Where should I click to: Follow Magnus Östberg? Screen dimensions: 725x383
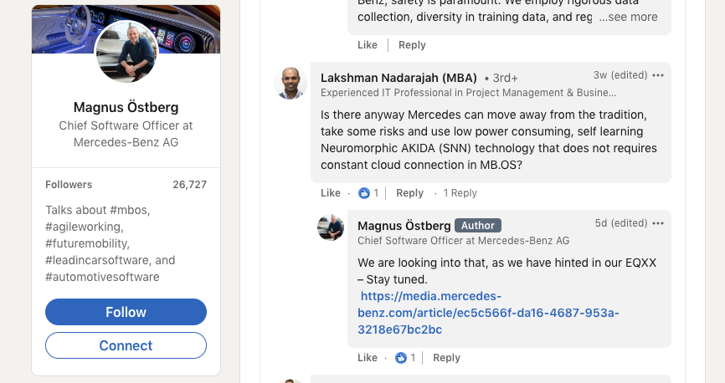126,312
